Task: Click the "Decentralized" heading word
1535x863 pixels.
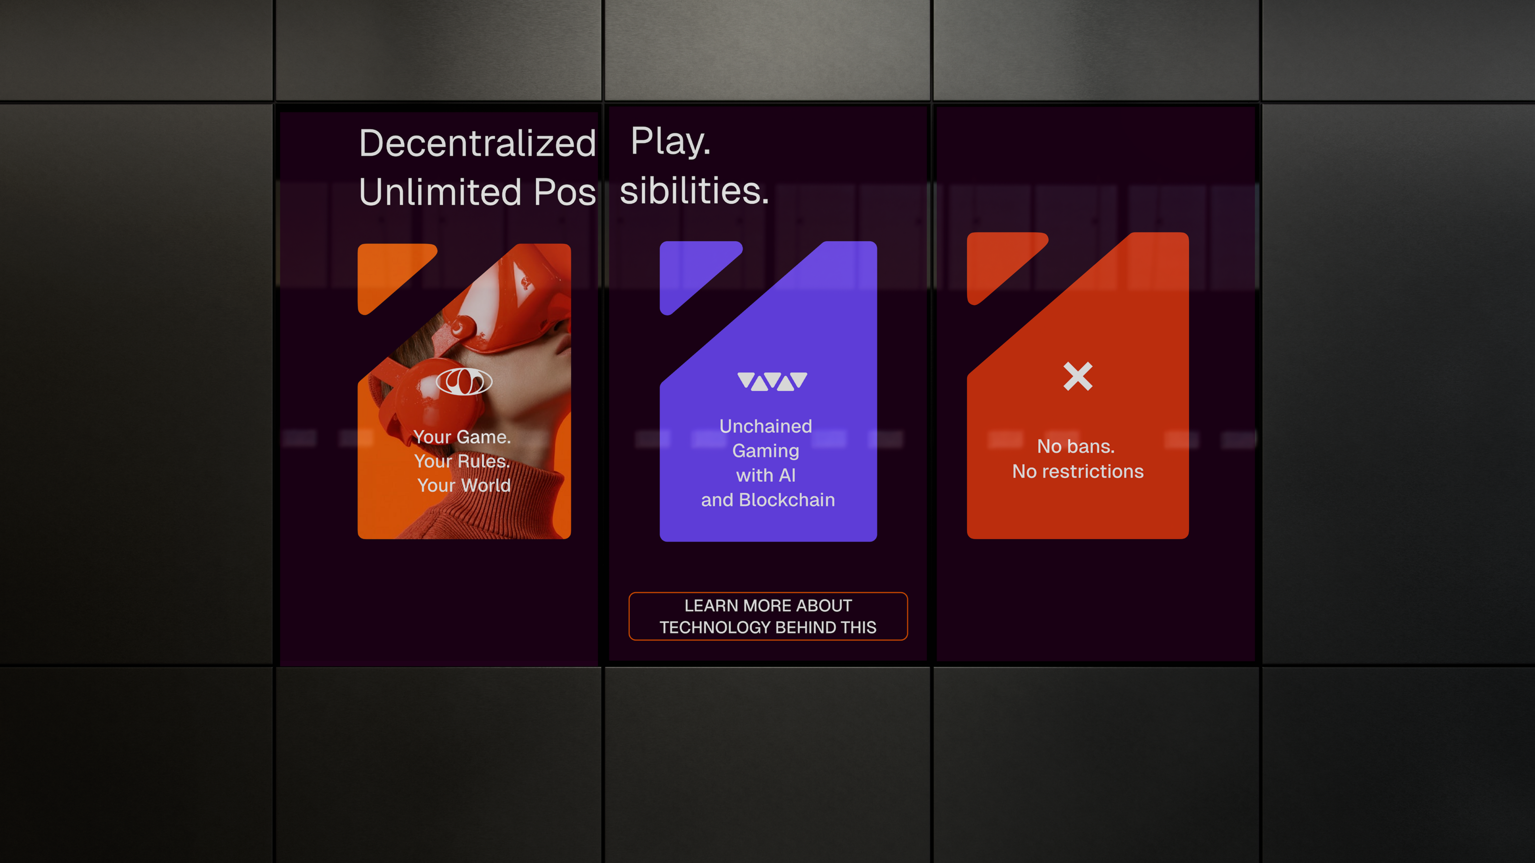Action: (477, 143)
